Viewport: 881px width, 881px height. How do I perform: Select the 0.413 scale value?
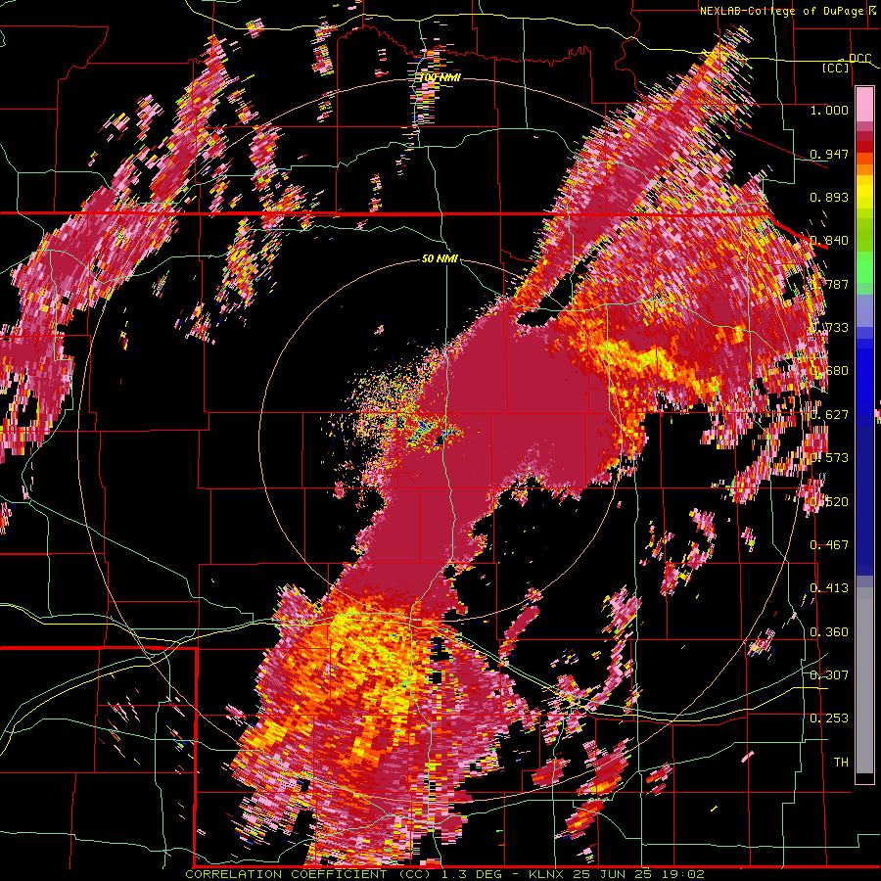(x=829, y=587)
